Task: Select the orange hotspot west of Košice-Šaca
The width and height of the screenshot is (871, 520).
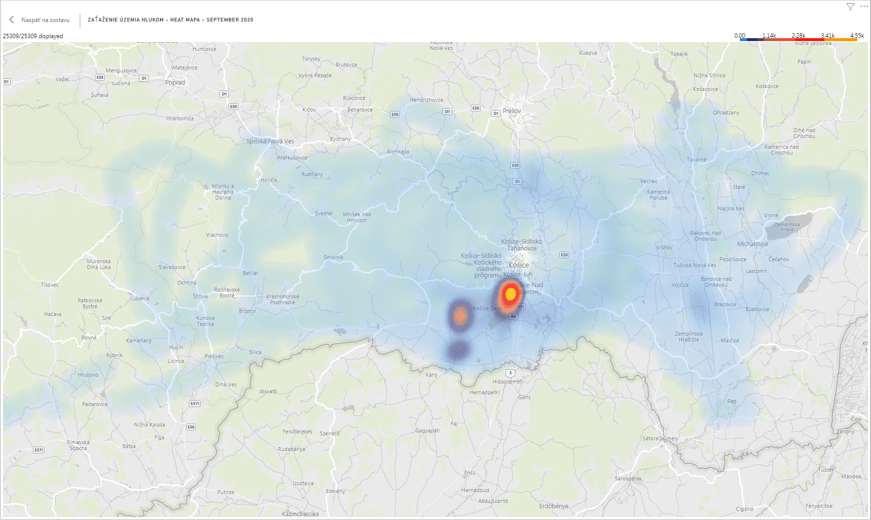Action: 460,316
